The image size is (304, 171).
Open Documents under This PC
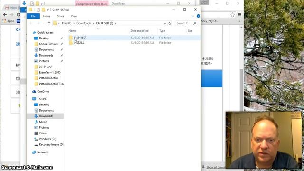[47, 110]
